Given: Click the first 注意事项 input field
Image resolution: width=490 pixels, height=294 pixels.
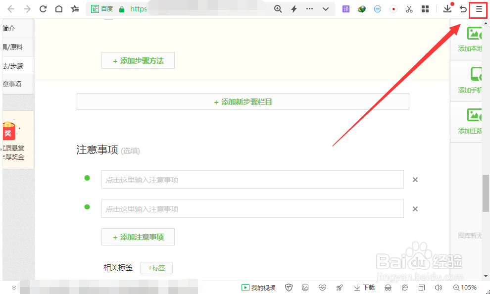Looking at the screenshot, I should [x=252, y=179].
